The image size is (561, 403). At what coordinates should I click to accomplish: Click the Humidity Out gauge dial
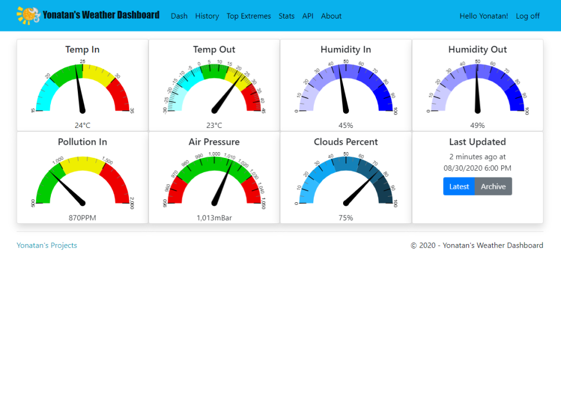click(x=477, y=87)
